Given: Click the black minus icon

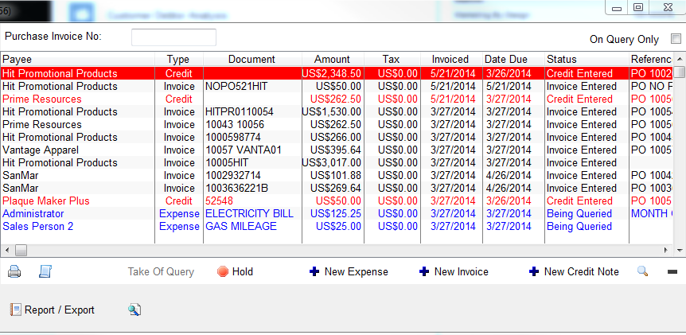Looking at the screenshot, I should (672, 272).
